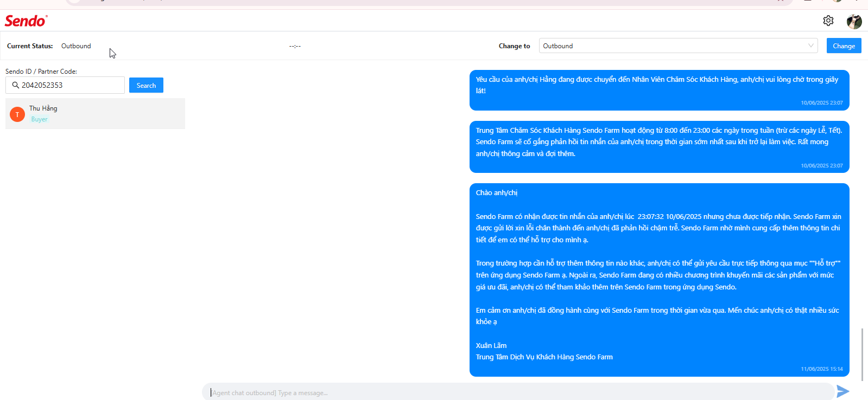Image resolution: width=868 pixels, height=400 pixels.
Task: Click the Buyer tag under Thu Hằng
Action: 39,119
